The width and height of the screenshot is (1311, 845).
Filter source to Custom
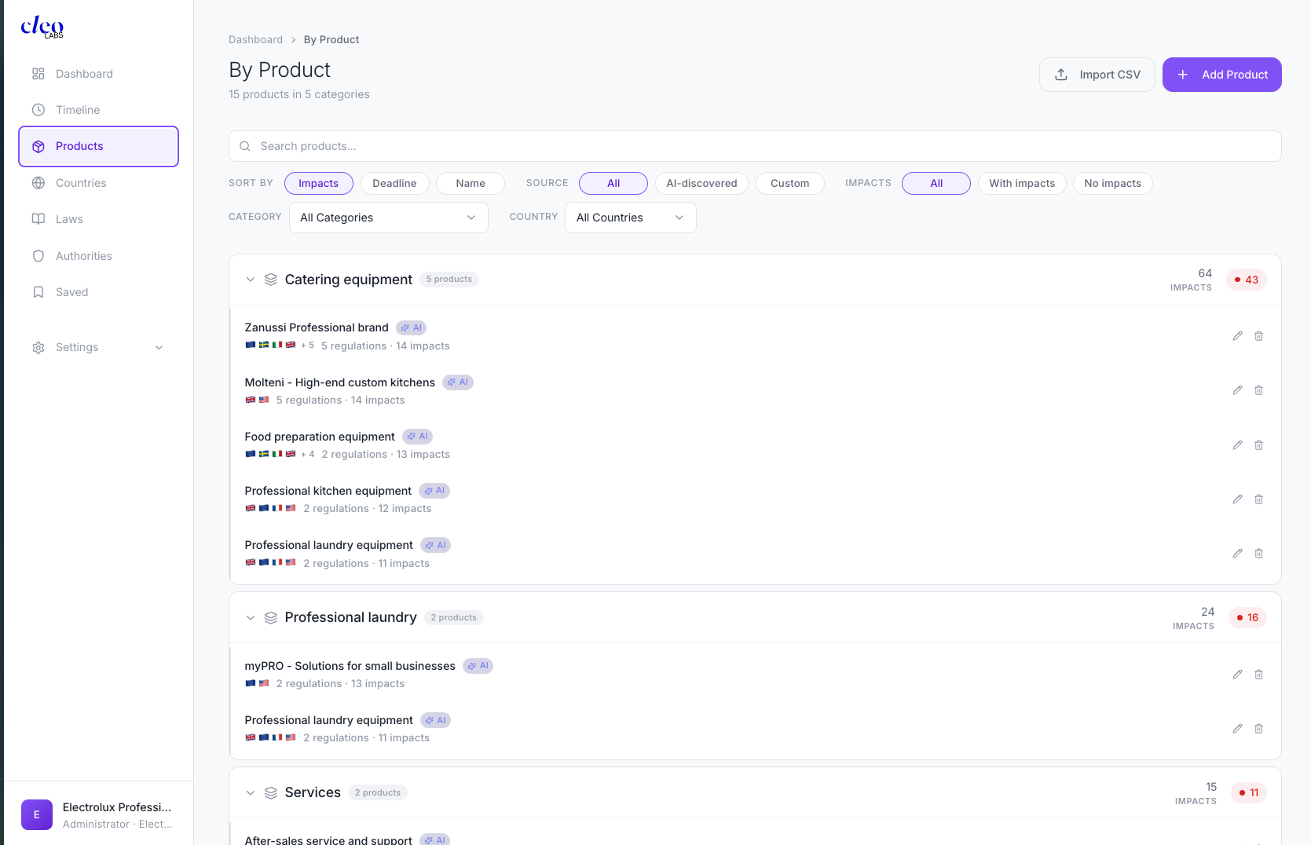[x=789, y=184]
